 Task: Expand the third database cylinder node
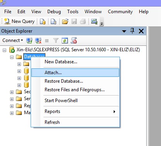tap(19, 85)
